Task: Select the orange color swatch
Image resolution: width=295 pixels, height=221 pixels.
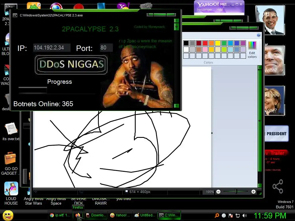Action: click(211, 43)
